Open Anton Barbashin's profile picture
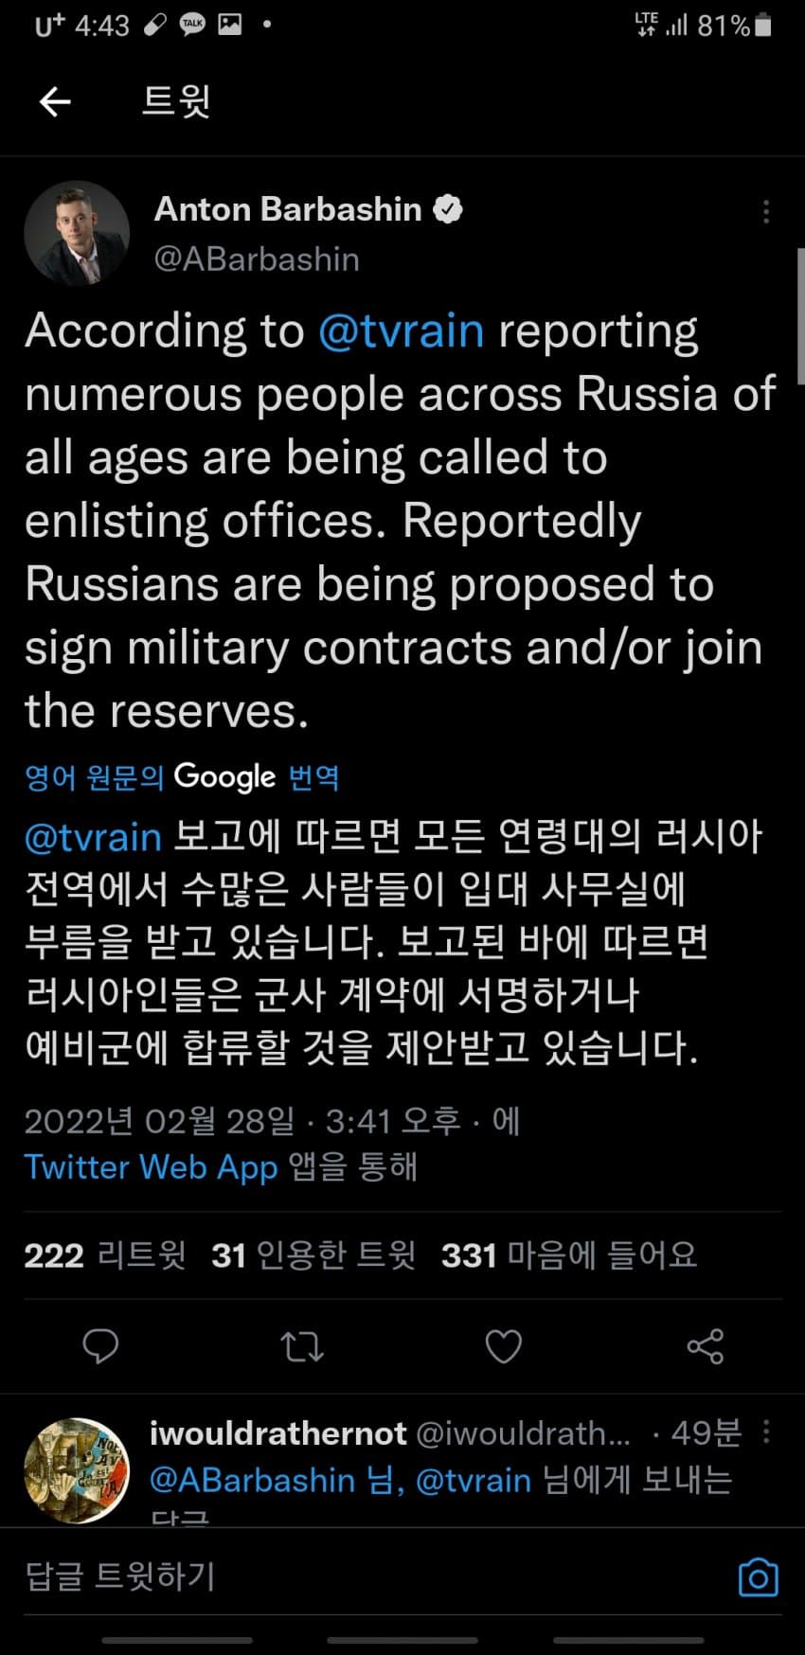 [77, 233]
